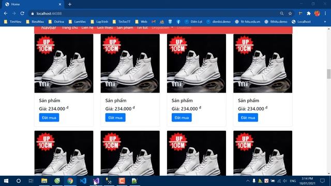Click the page's vertical scrollbar thumb
The width and height of the screenshot is (331, 186).
pos(329,73)
